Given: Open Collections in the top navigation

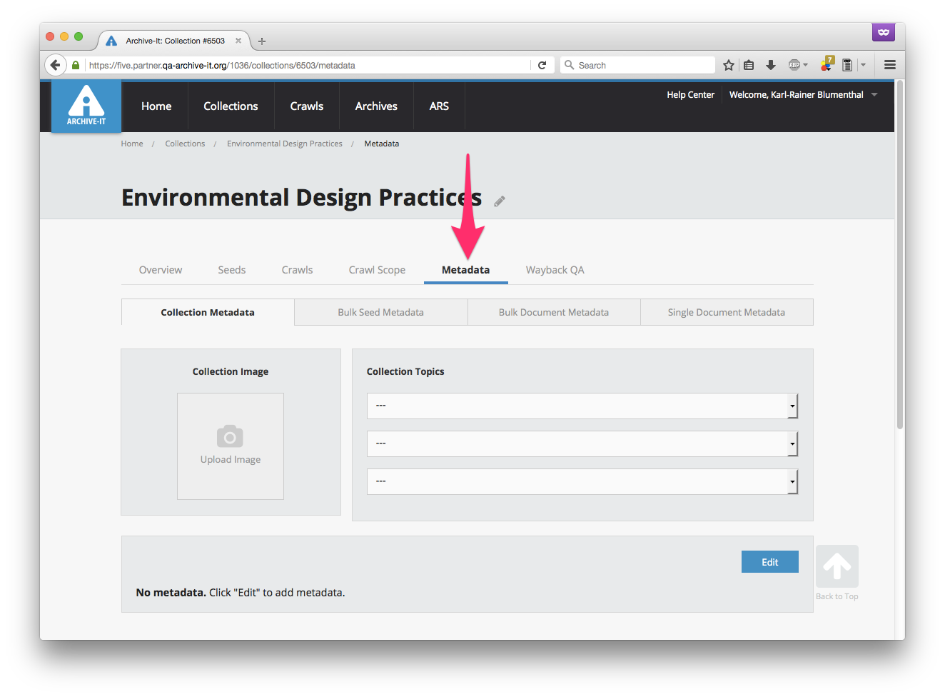Looking at the screenshot, I should tap(231, 106).
